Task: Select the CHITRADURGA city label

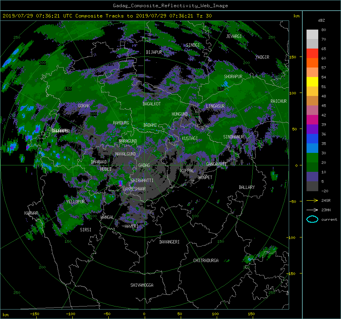Action: point(206,261)
